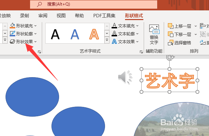
Task: Select the 艺术字 WordArt text box
Action: pyautogui.click(x=169, y=81)
